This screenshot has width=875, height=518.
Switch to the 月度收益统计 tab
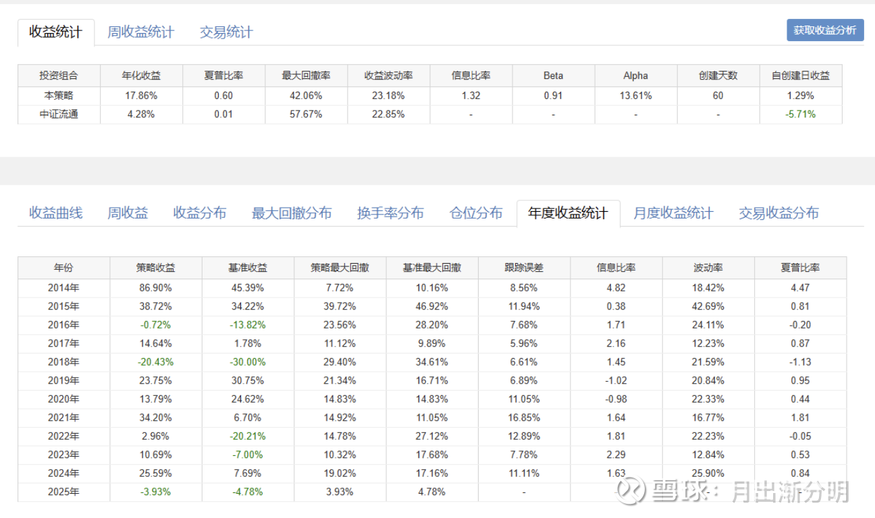[x=673, y=213]
